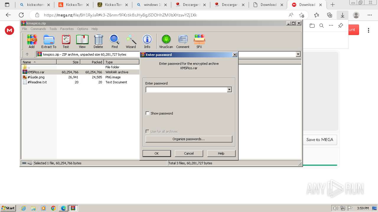
Task: Click the Delete trash icon
Action: pyautogui.click(x=98, y=42)
